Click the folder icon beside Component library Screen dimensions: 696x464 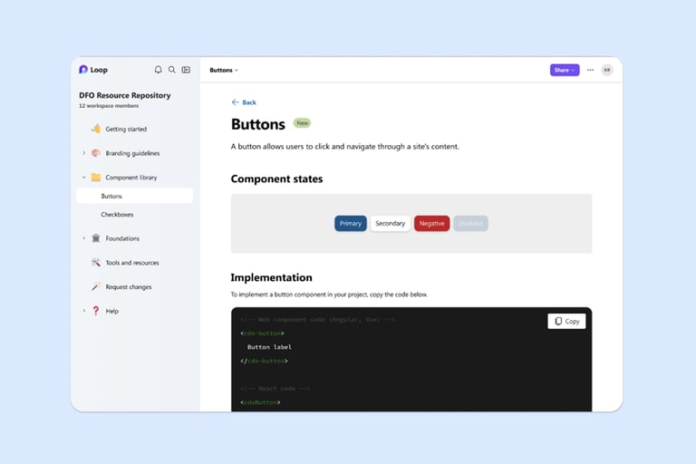pyautogui.click(x=96, y=177)
